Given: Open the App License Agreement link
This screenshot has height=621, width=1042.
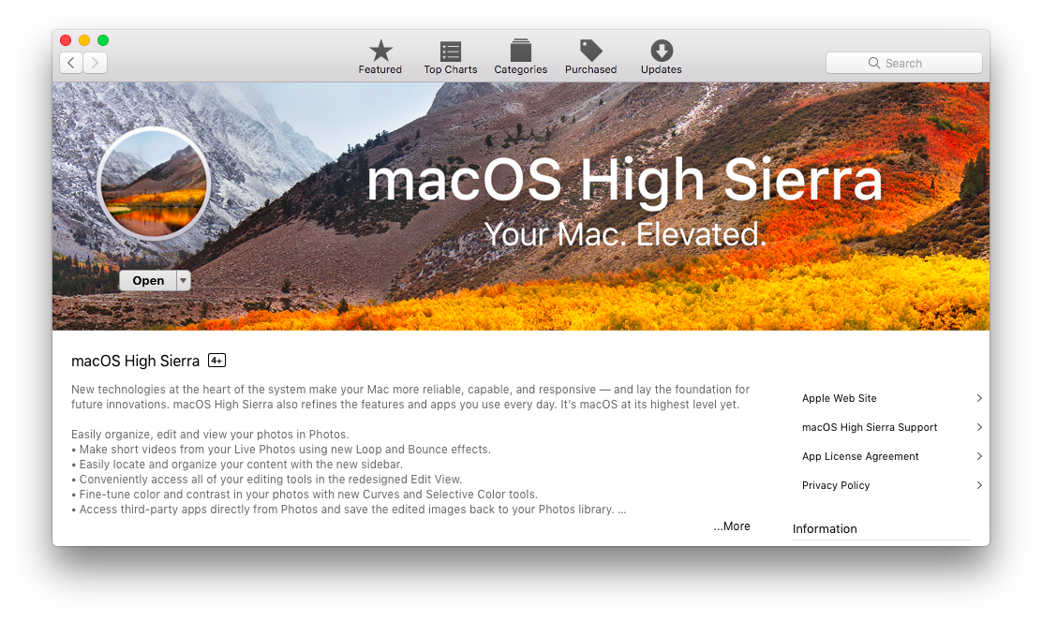Looking at the screenshot, I should 860,456.
